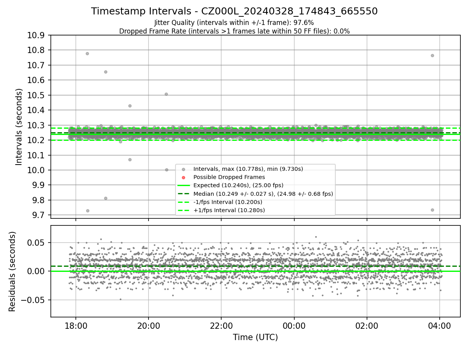
Task: Click the 22:00 time tick label
Action: tap(221, 326)
